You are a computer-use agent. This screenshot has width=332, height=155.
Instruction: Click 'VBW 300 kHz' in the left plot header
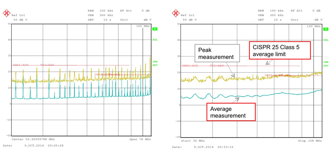coord(100,15)
